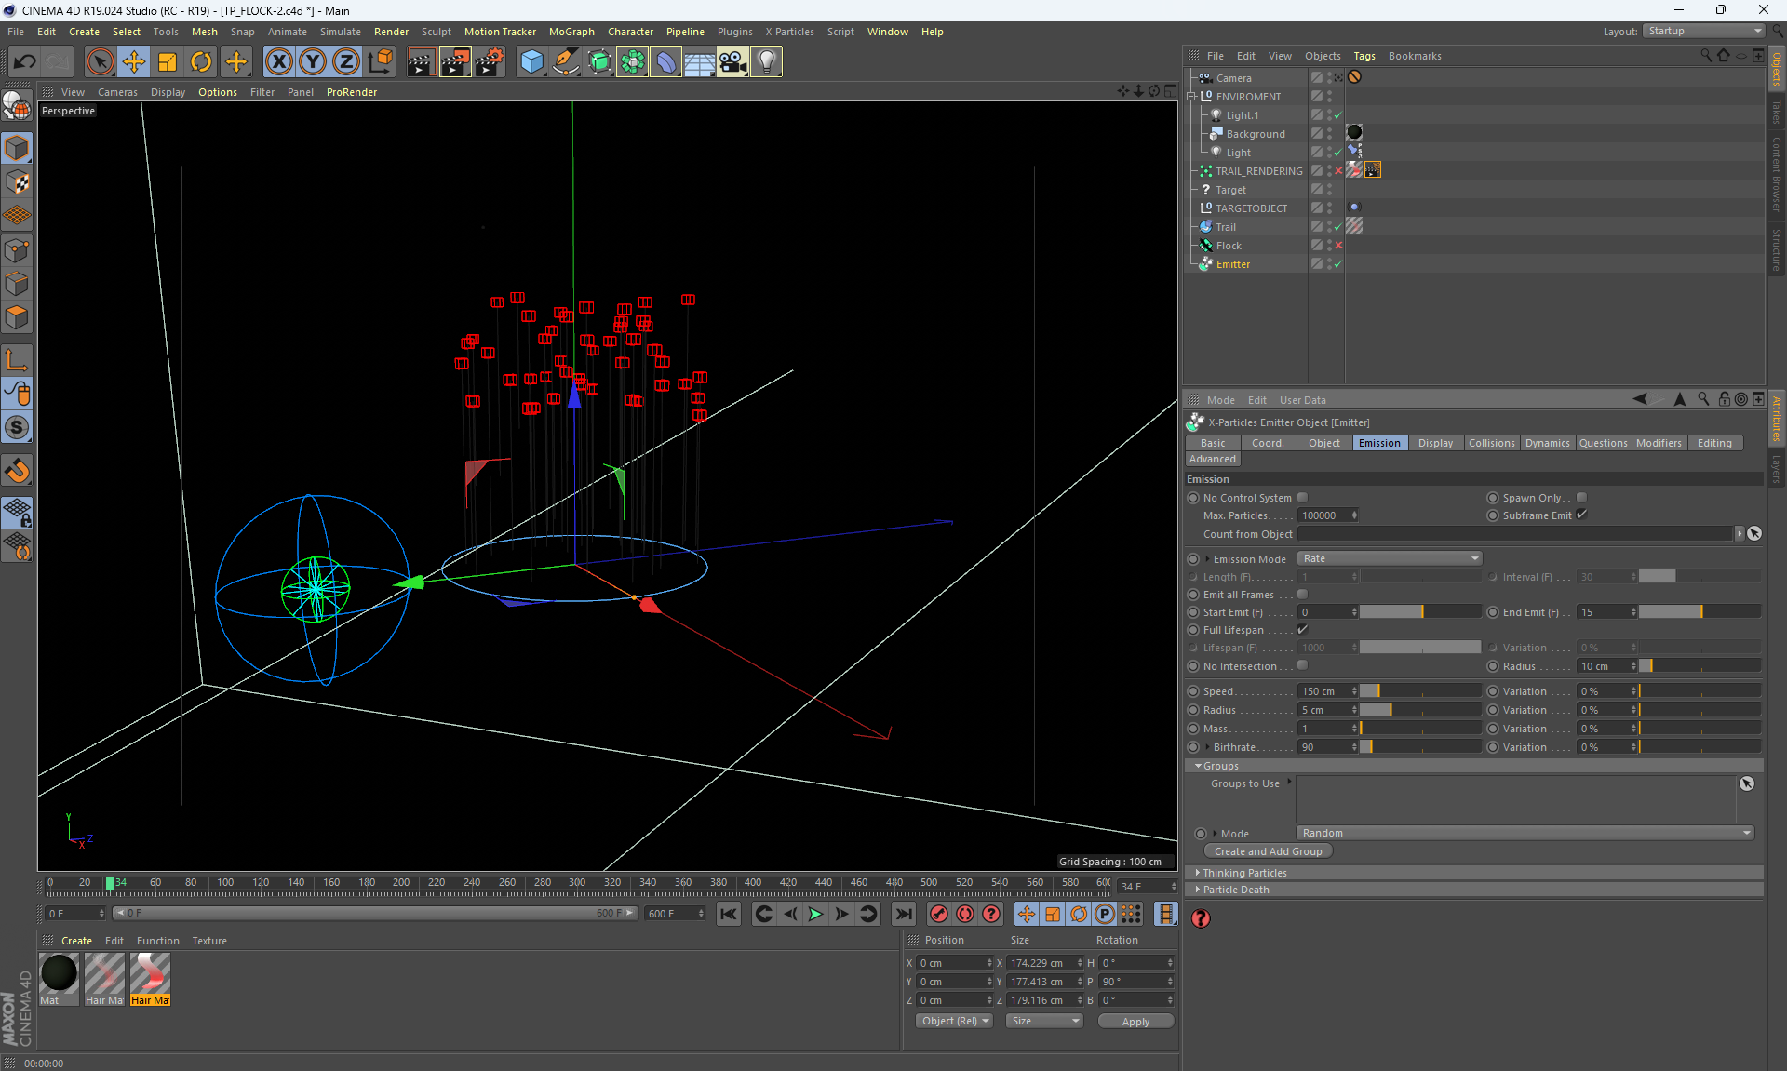The height and width of the screenshot is (1071, 1787).
Task: Open Edit Render Settings icon
Action: 489,62
